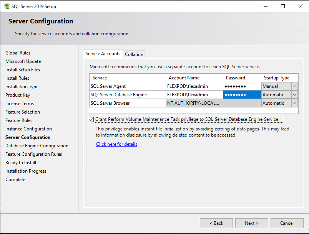Open Startup Type dropdown for SQL Server Agent
The height and width of the screenshot is (234, 309).
(x=294, y=86)
